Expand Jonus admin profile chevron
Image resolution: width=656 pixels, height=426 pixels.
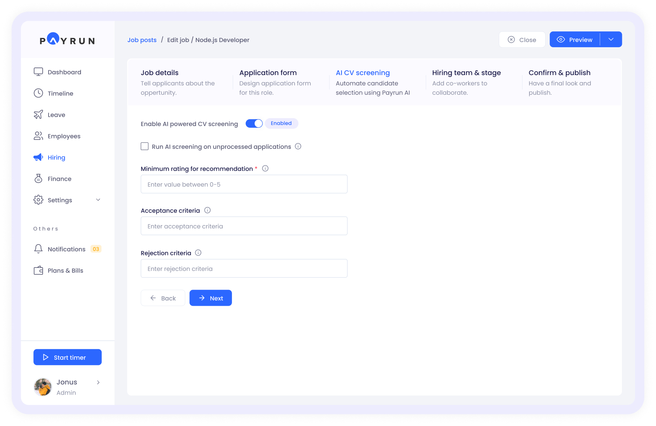[98, 383]
